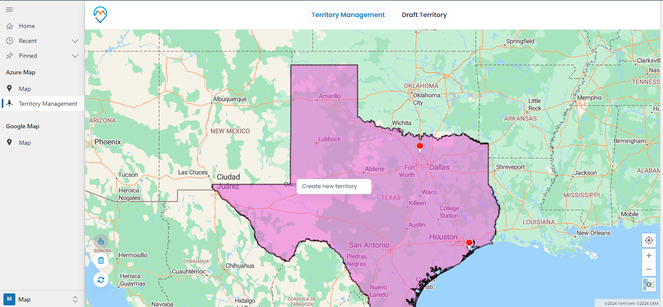Click the Google Map group heading
663x307 pixels.
tap(23, 127)
